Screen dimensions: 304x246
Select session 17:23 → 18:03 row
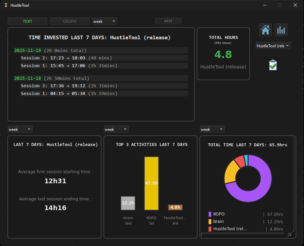(x=104, y=58)
